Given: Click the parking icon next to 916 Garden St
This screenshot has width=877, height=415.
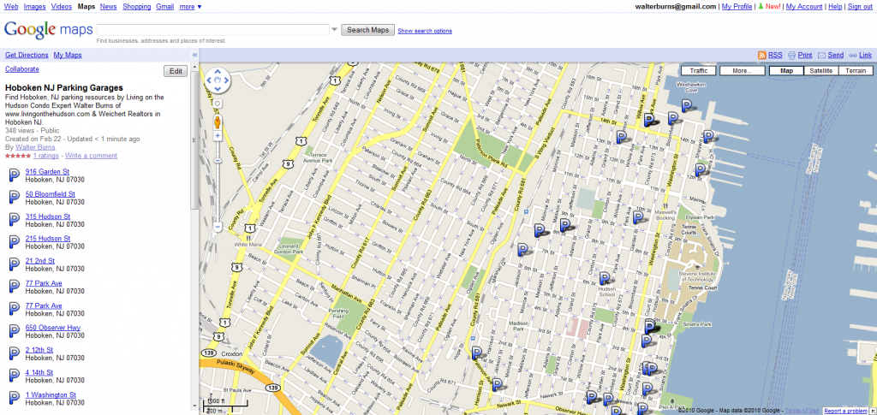Looking at the screenshot, I should pyautogui.click(x=14, y=175).
